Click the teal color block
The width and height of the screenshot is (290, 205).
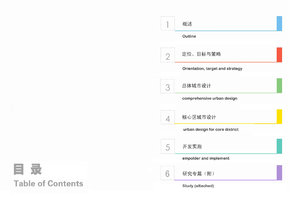pyautogui.click(x=279, y=146)
